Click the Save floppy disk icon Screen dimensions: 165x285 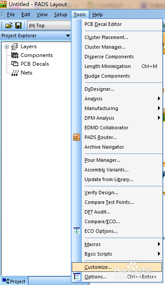pyautogui.click(x=18, y=25)
